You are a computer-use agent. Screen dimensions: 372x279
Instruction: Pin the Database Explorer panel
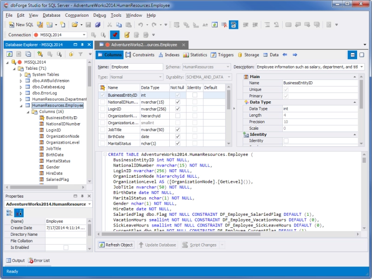coord(82,45)
